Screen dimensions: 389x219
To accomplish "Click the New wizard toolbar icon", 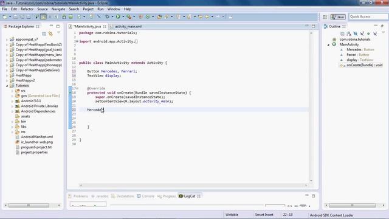I will [x=5, y=16].
